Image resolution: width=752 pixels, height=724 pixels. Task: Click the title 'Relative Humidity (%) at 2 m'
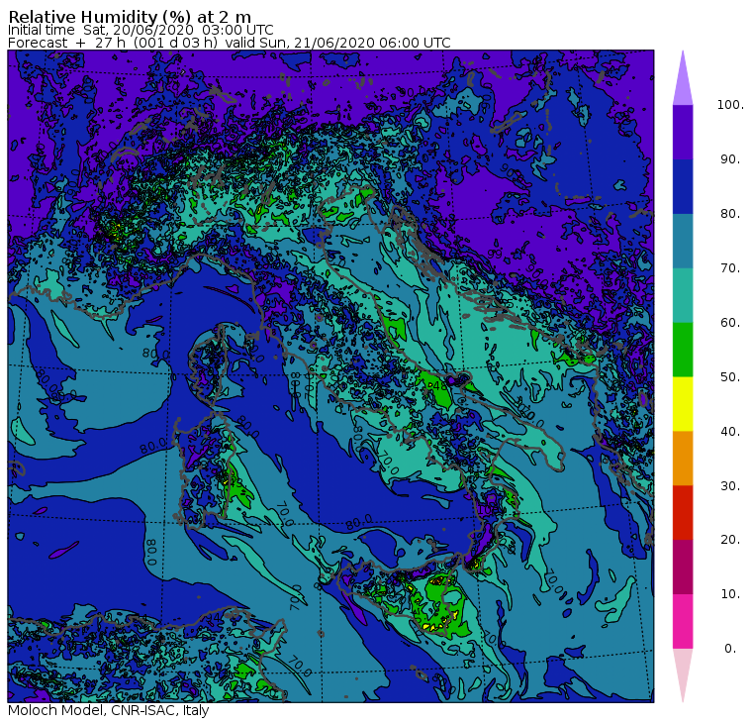point(130,17)
